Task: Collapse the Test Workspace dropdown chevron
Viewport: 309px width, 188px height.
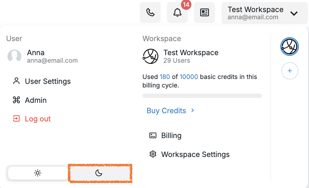Action: click(294, 13)
